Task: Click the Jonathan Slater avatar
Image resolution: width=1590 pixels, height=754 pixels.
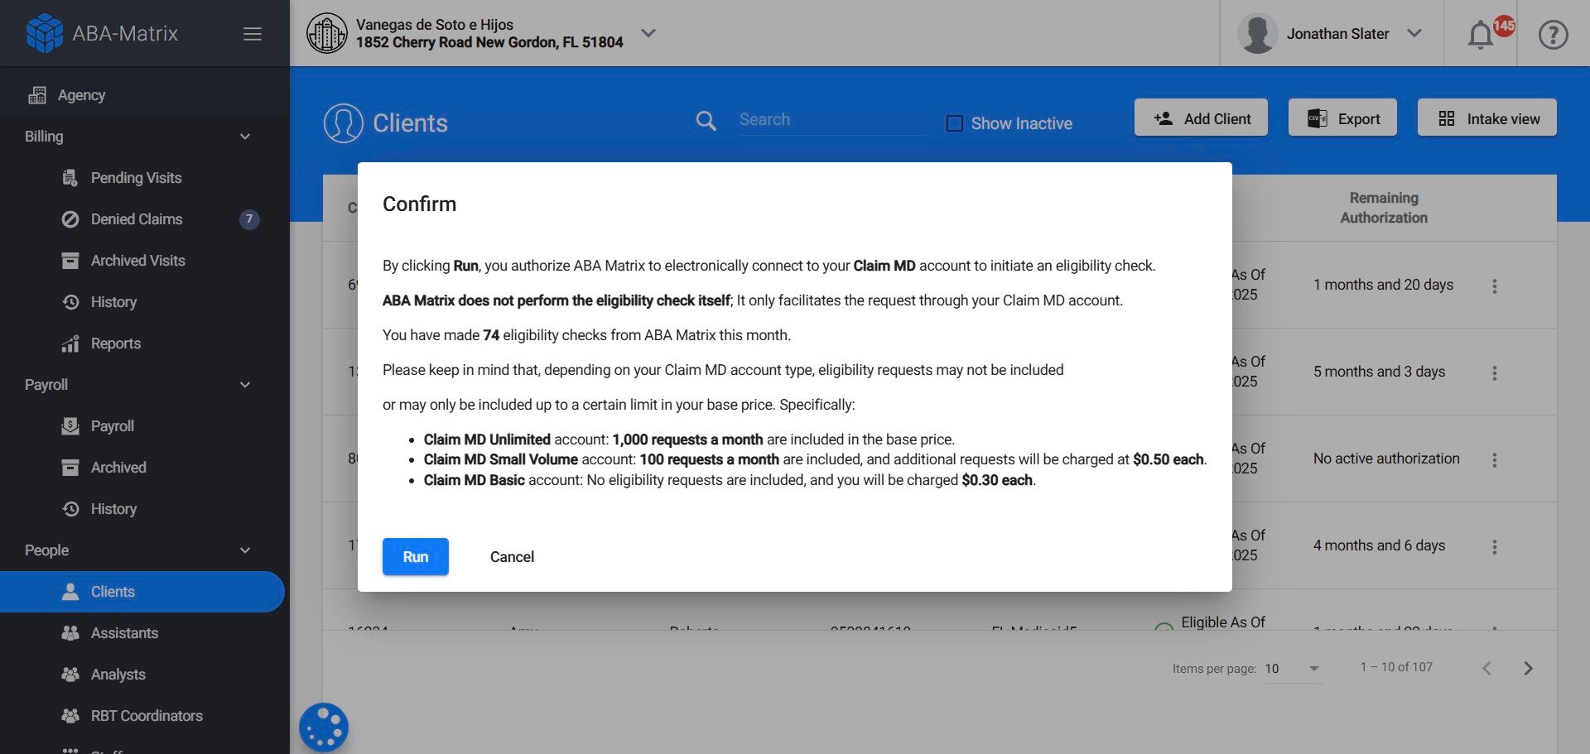Action: pos(1257,34)
